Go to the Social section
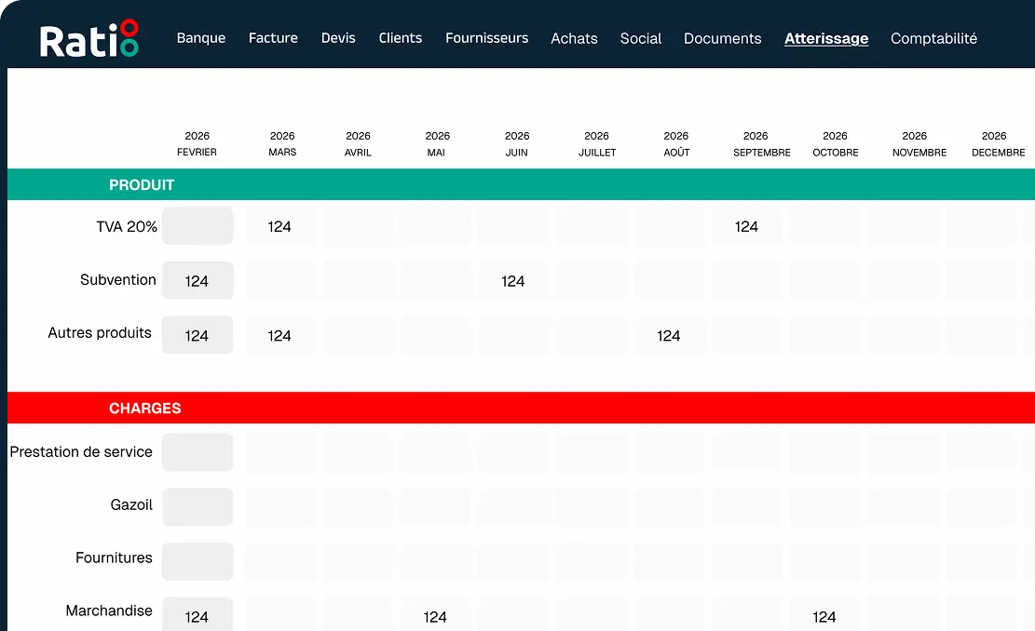 coord(640,38)
